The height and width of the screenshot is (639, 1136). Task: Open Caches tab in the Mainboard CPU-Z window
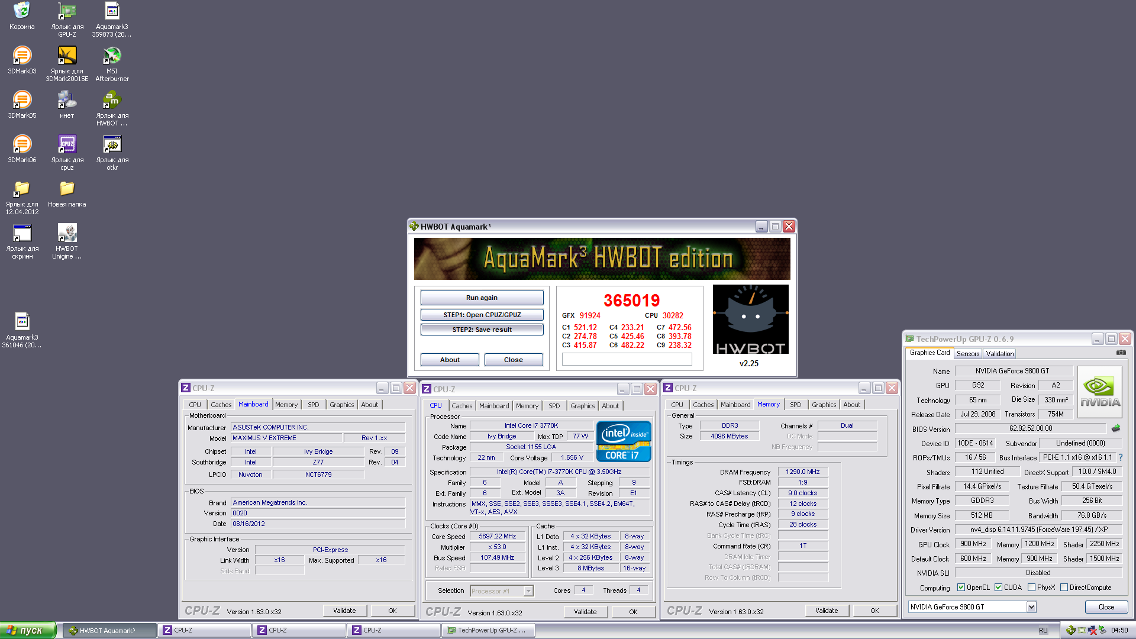(x=221, y=405)
